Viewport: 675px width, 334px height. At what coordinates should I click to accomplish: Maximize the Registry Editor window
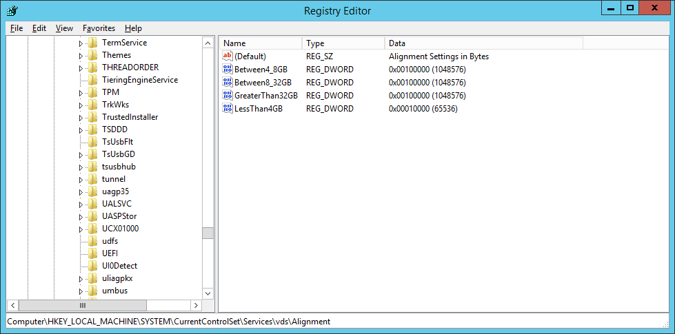pyautogui.click(x=631, y=8)
